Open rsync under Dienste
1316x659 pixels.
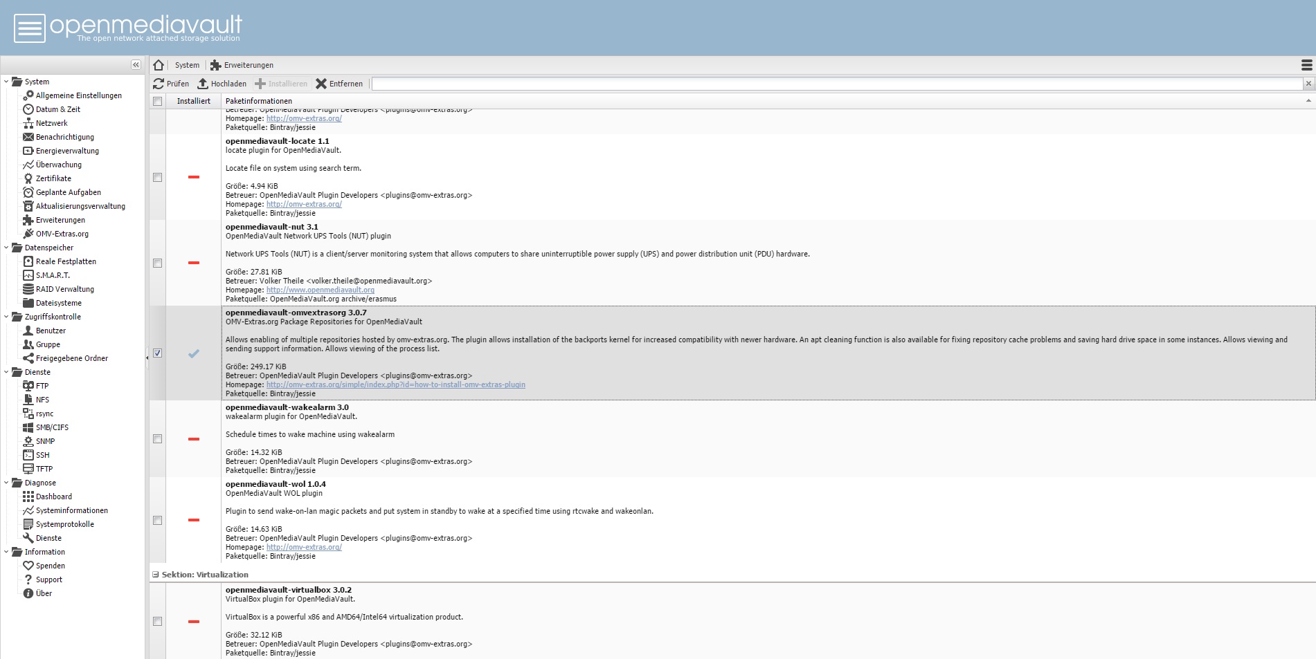click(44, 414)
